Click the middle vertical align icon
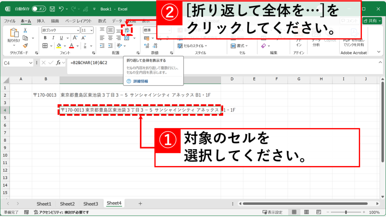Viewport: 386px width, 217px height. point(110,30)
